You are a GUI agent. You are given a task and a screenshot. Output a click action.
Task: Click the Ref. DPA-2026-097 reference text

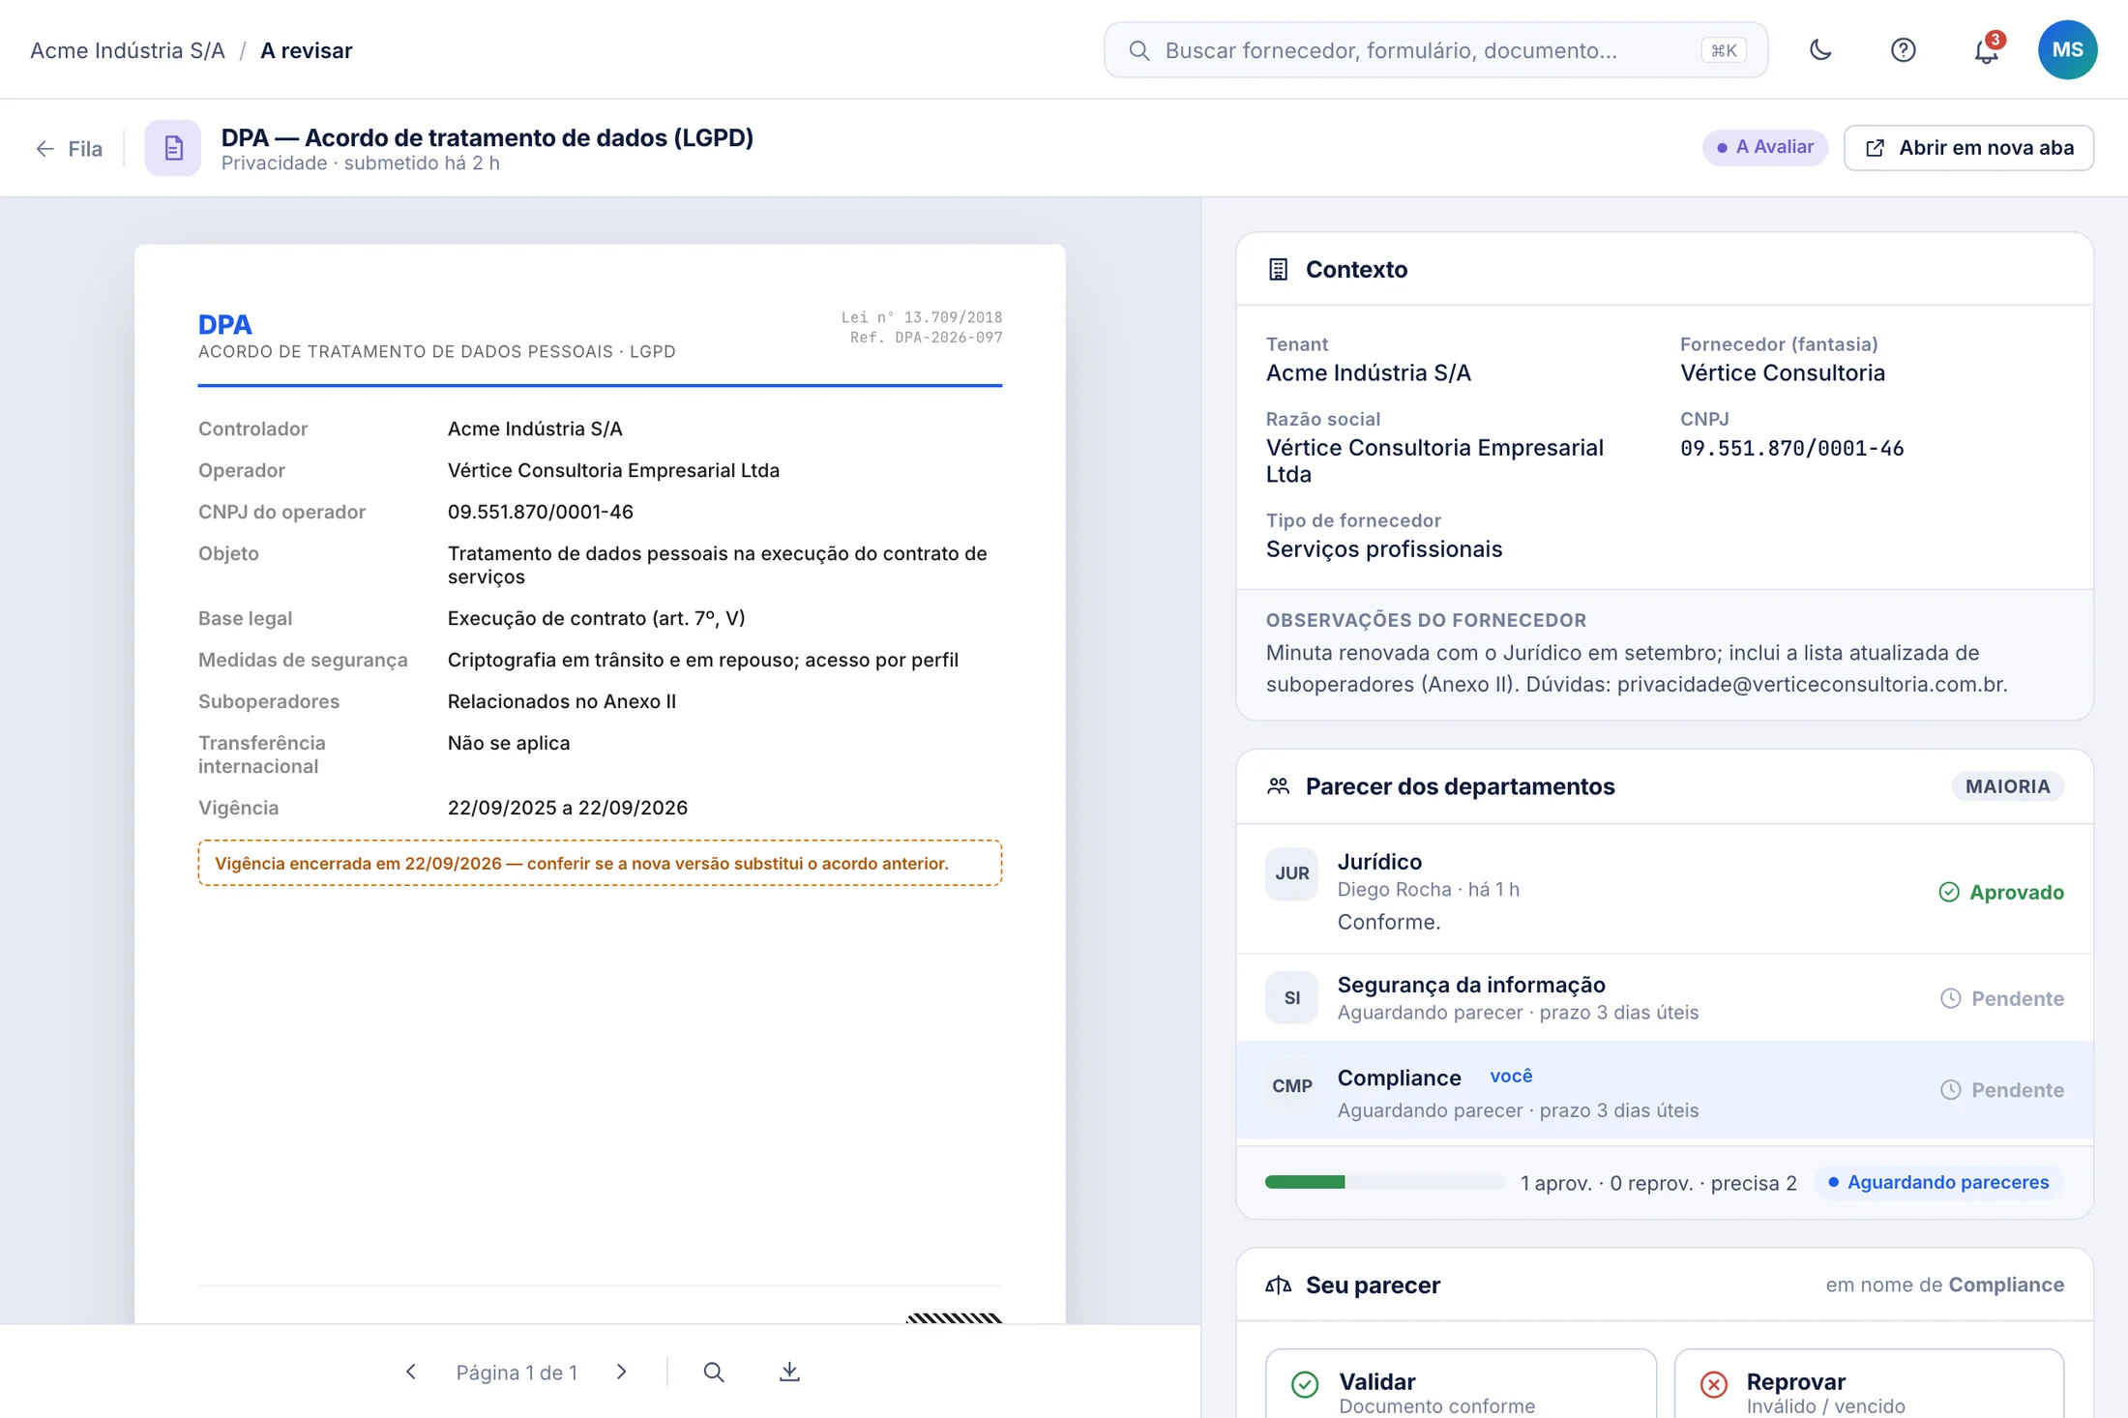[926, 338]
